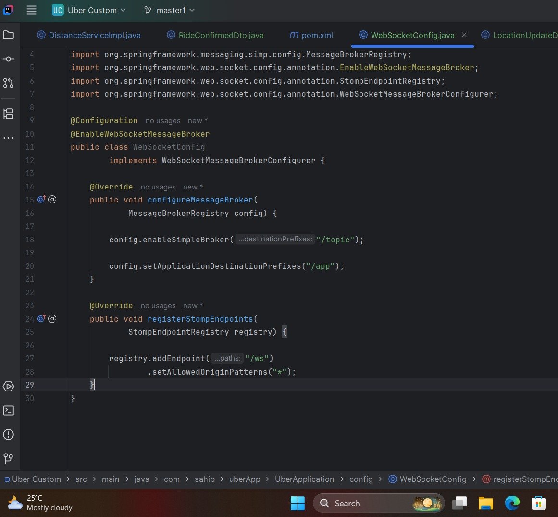Click WebSocketConfig breadcrumb in navigation bar

[x=427, y=479]
